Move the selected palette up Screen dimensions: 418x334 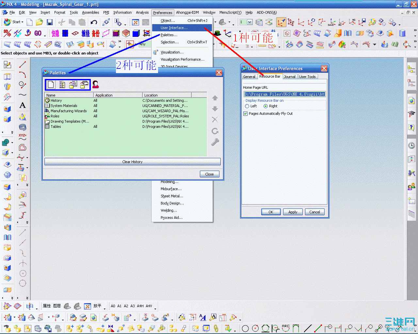(215, 98)
